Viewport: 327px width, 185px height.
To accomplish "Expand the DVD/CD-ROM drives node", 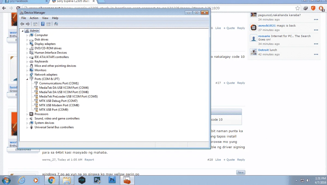I will 27,48.
